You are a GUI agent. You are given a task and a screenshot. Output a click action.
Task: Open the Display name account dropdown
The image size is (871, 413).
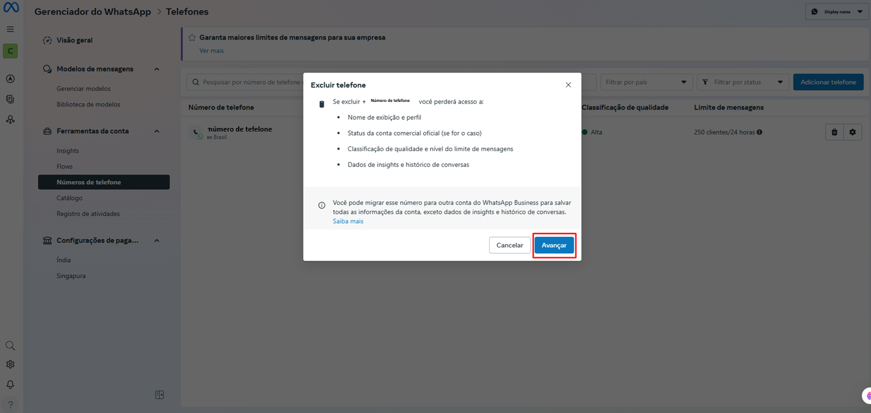[837, 12]
